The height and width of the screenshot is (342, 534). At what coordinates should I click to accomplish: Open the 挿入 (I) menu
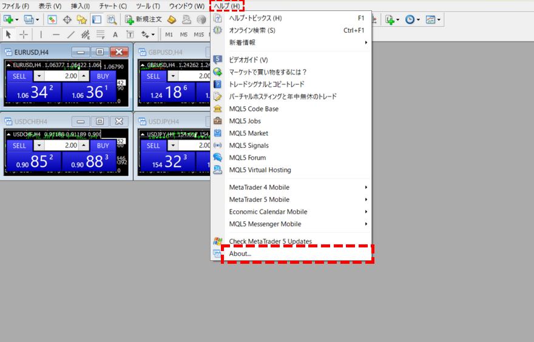(80, 6)
